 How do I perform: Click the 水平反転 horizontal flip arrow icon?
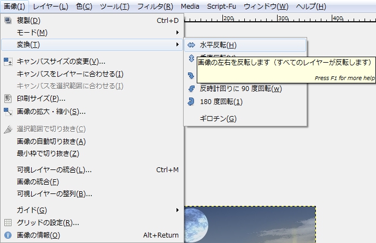[x=191, y=45]
